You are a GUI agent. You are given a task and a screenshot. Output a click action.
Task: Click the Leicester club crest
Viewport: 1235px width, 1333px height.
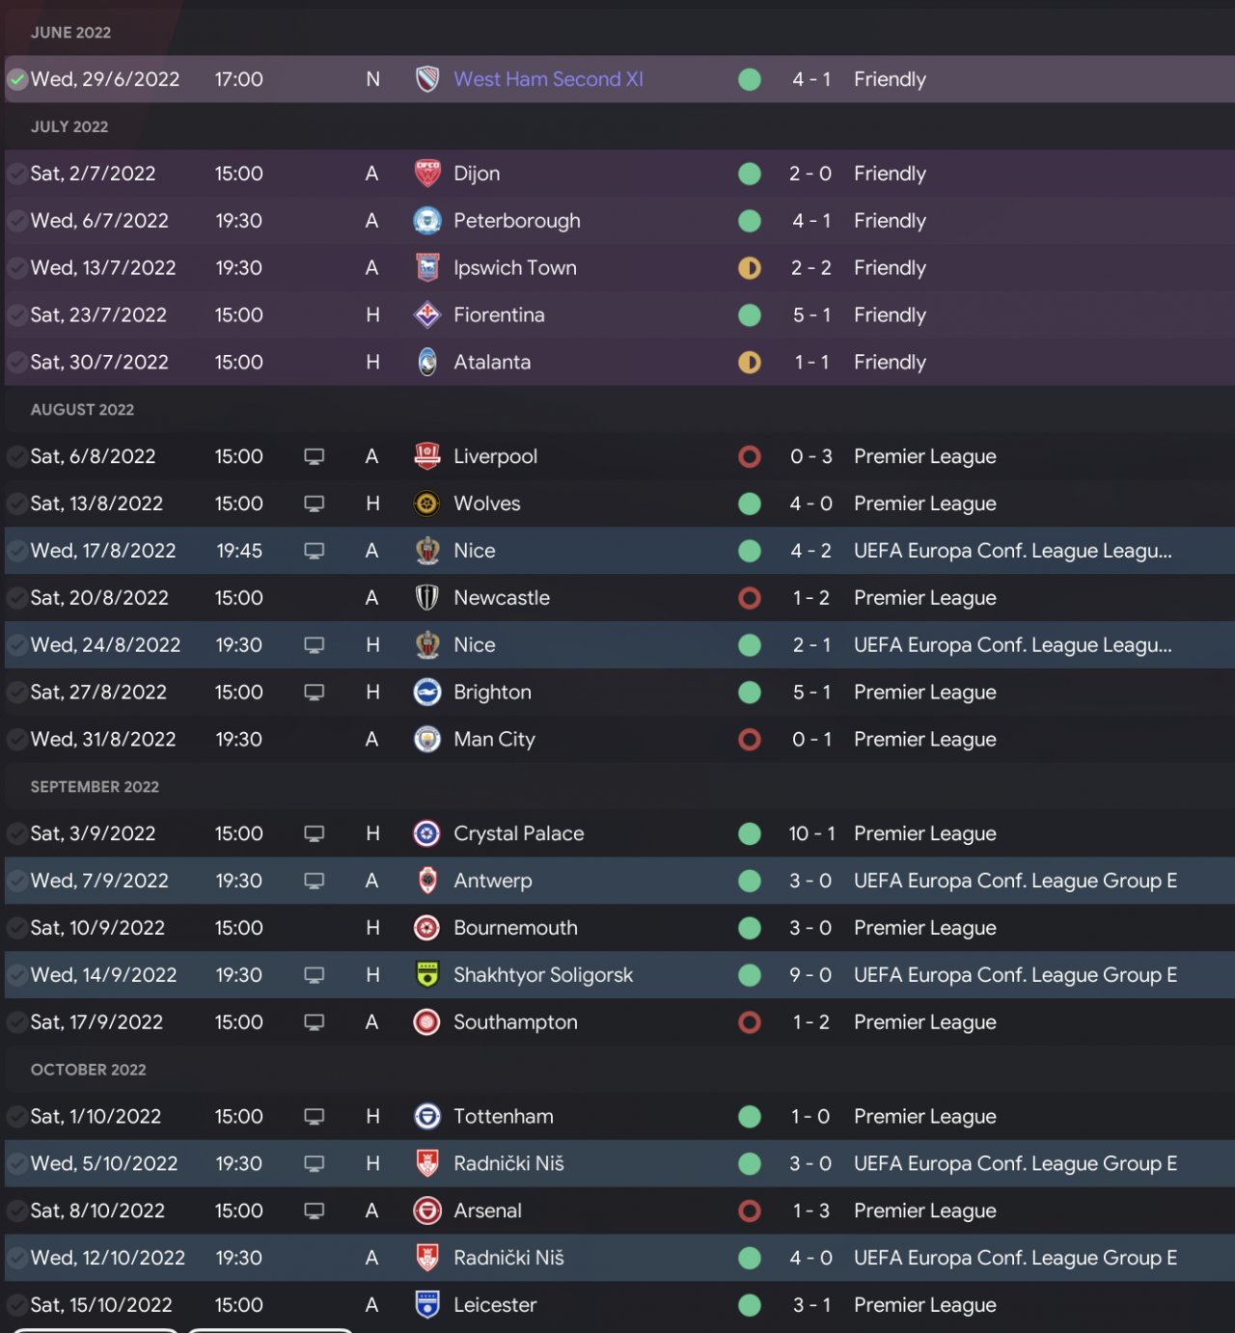click(426, 1305)
